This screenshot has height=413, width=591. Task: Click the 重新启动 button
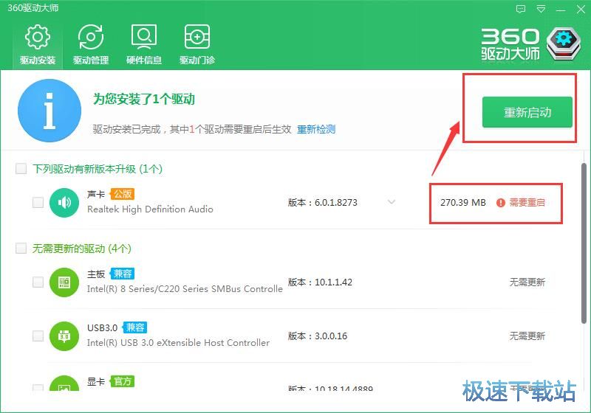coord(527,112)
